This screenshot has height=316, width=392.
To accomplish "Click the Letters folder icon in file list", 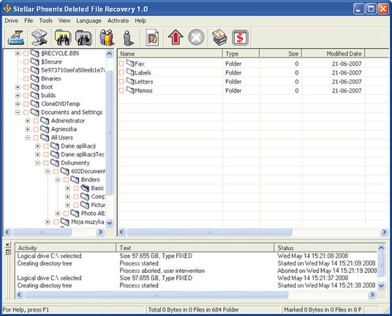I will pos(130,81).
